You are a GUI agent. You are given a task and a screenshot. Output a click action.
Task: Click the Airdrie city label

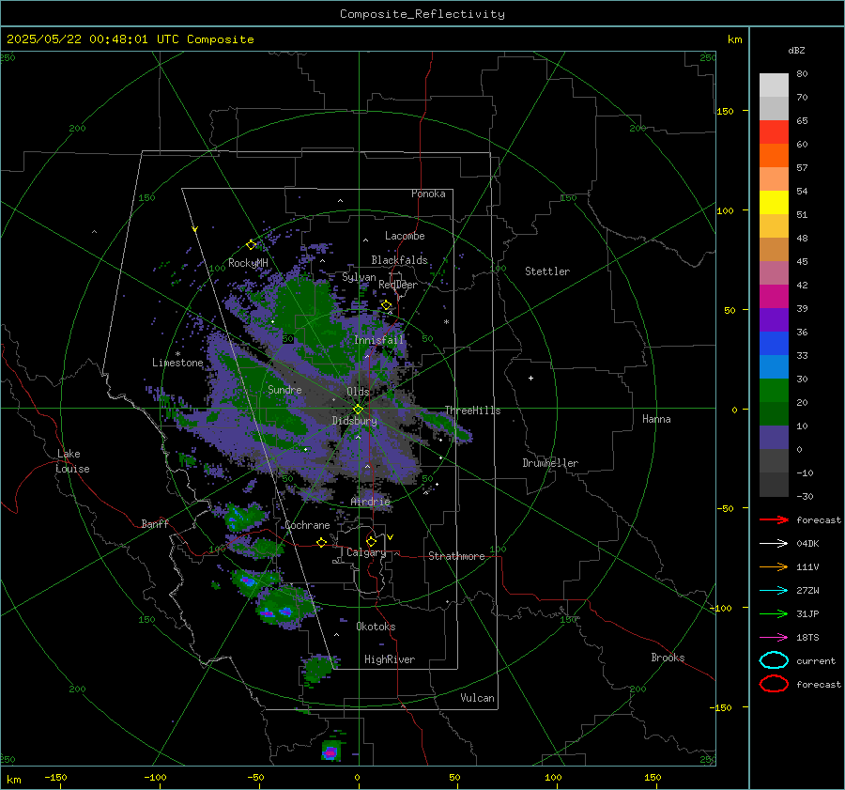click(x=370, y=502)
